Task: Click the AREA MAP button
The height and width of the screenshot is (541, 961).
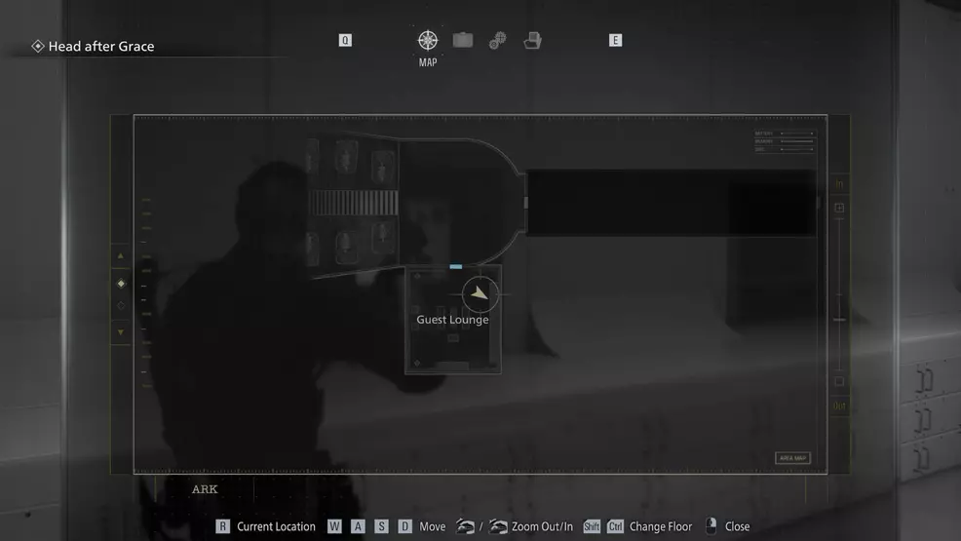Action: [x=792, y=458]
